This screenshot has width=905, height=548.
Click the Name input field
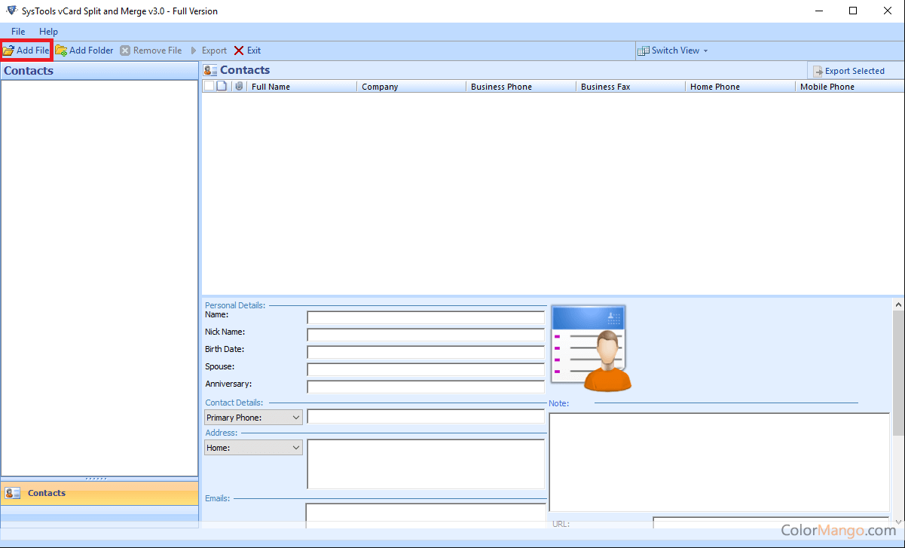[x=426, y=317]
